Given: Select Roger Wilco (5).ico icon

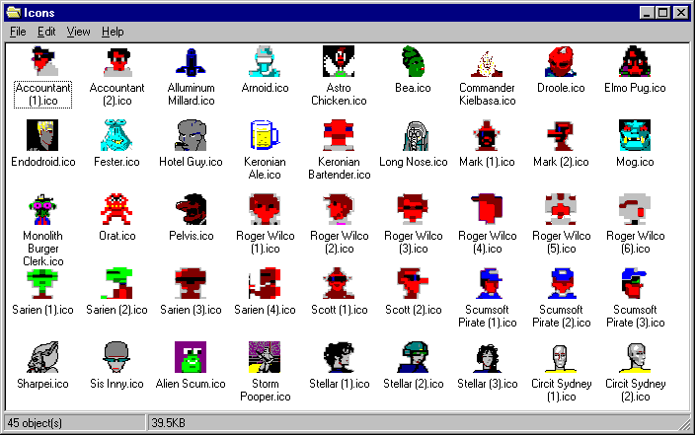Looking at the screenshot, I should pos(561,209).
